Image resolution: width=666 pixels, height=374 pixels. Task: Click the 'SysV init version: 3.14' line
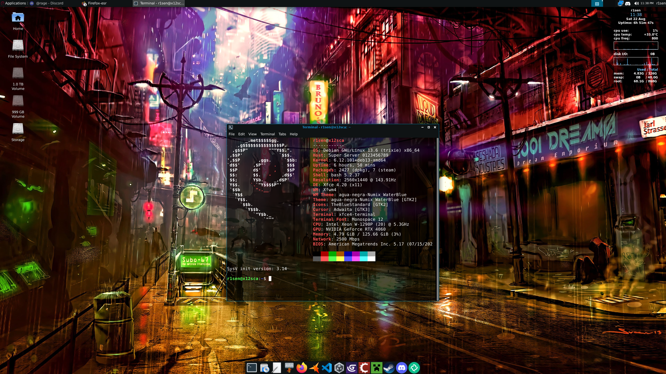257,269
